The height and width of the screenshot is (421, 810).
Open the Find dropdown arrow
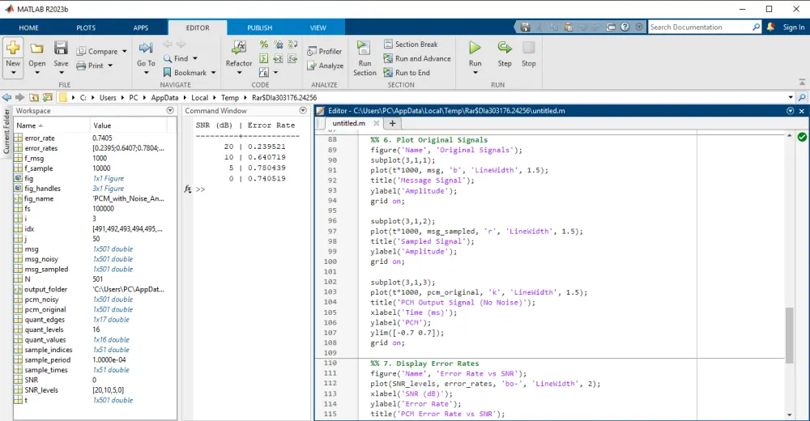195,58
